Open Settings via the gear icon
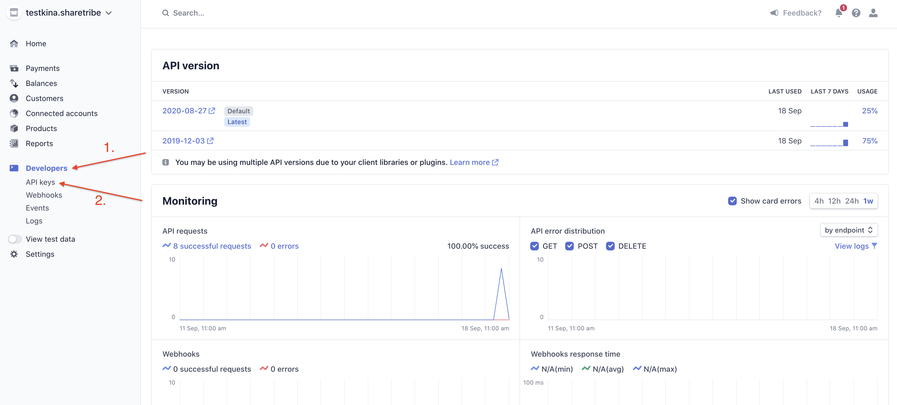Viewport: 897px width, 405px height. (14, 254)
